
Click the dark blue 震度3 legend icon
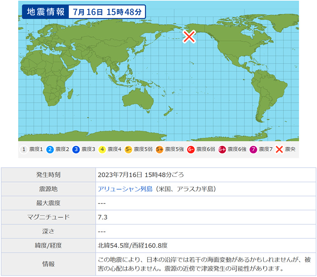(x=76, y=150)
